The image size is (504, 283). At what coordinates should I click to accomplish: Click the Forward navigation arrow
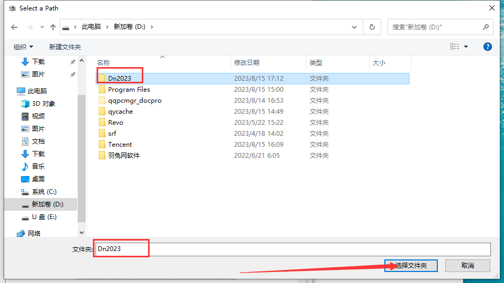pyautogui.click(x=29, y=27)
